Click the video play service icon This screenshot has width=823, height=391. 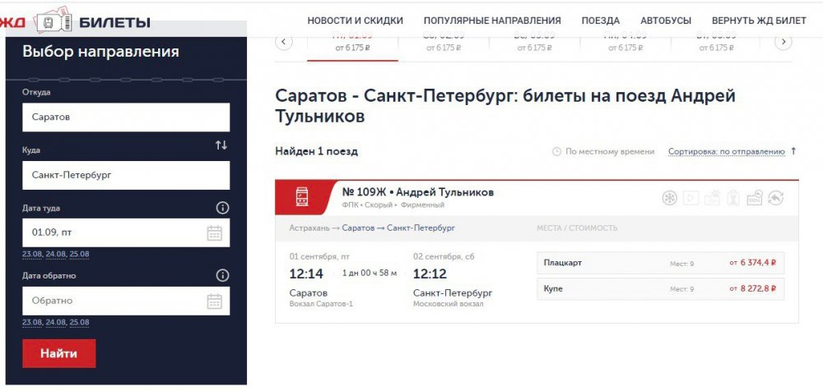(x=690, y=198)
